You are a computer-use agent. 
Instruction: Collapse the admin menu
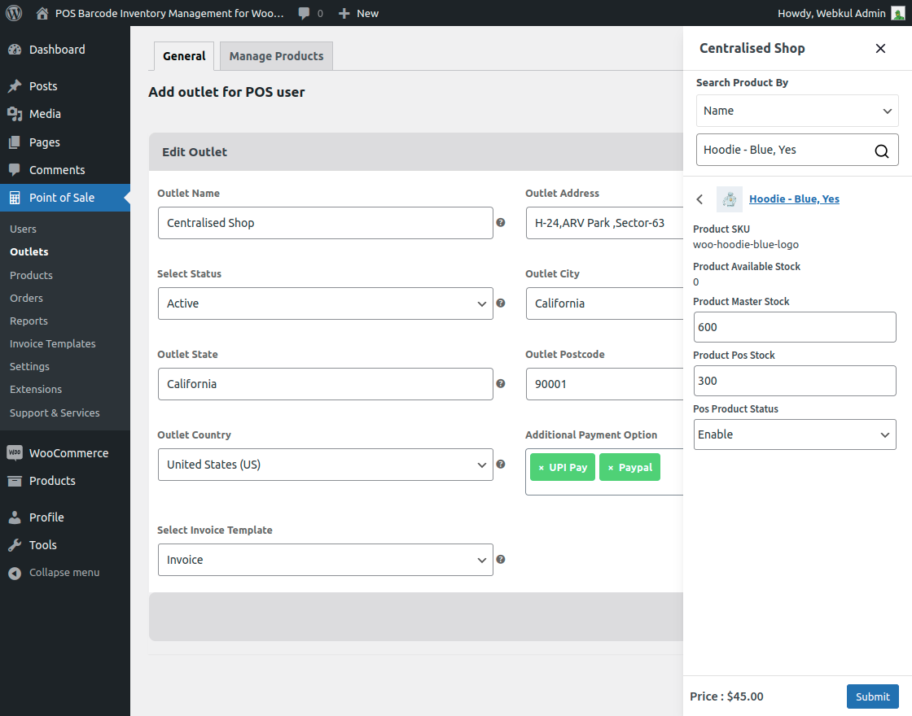[x=64, y=573]
